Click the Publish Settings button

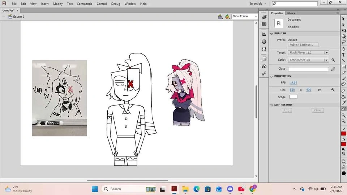click(303, 45)
